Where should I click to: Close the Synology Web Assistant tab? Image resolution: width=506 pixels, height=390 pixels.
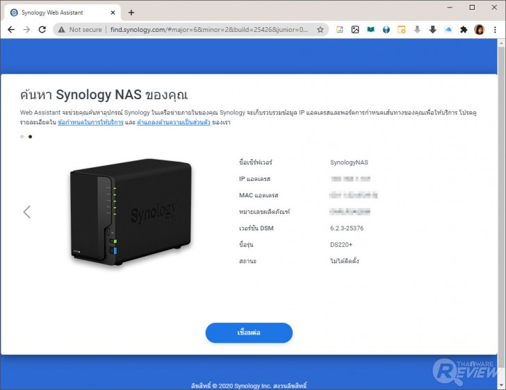click(x=113, y=12)
